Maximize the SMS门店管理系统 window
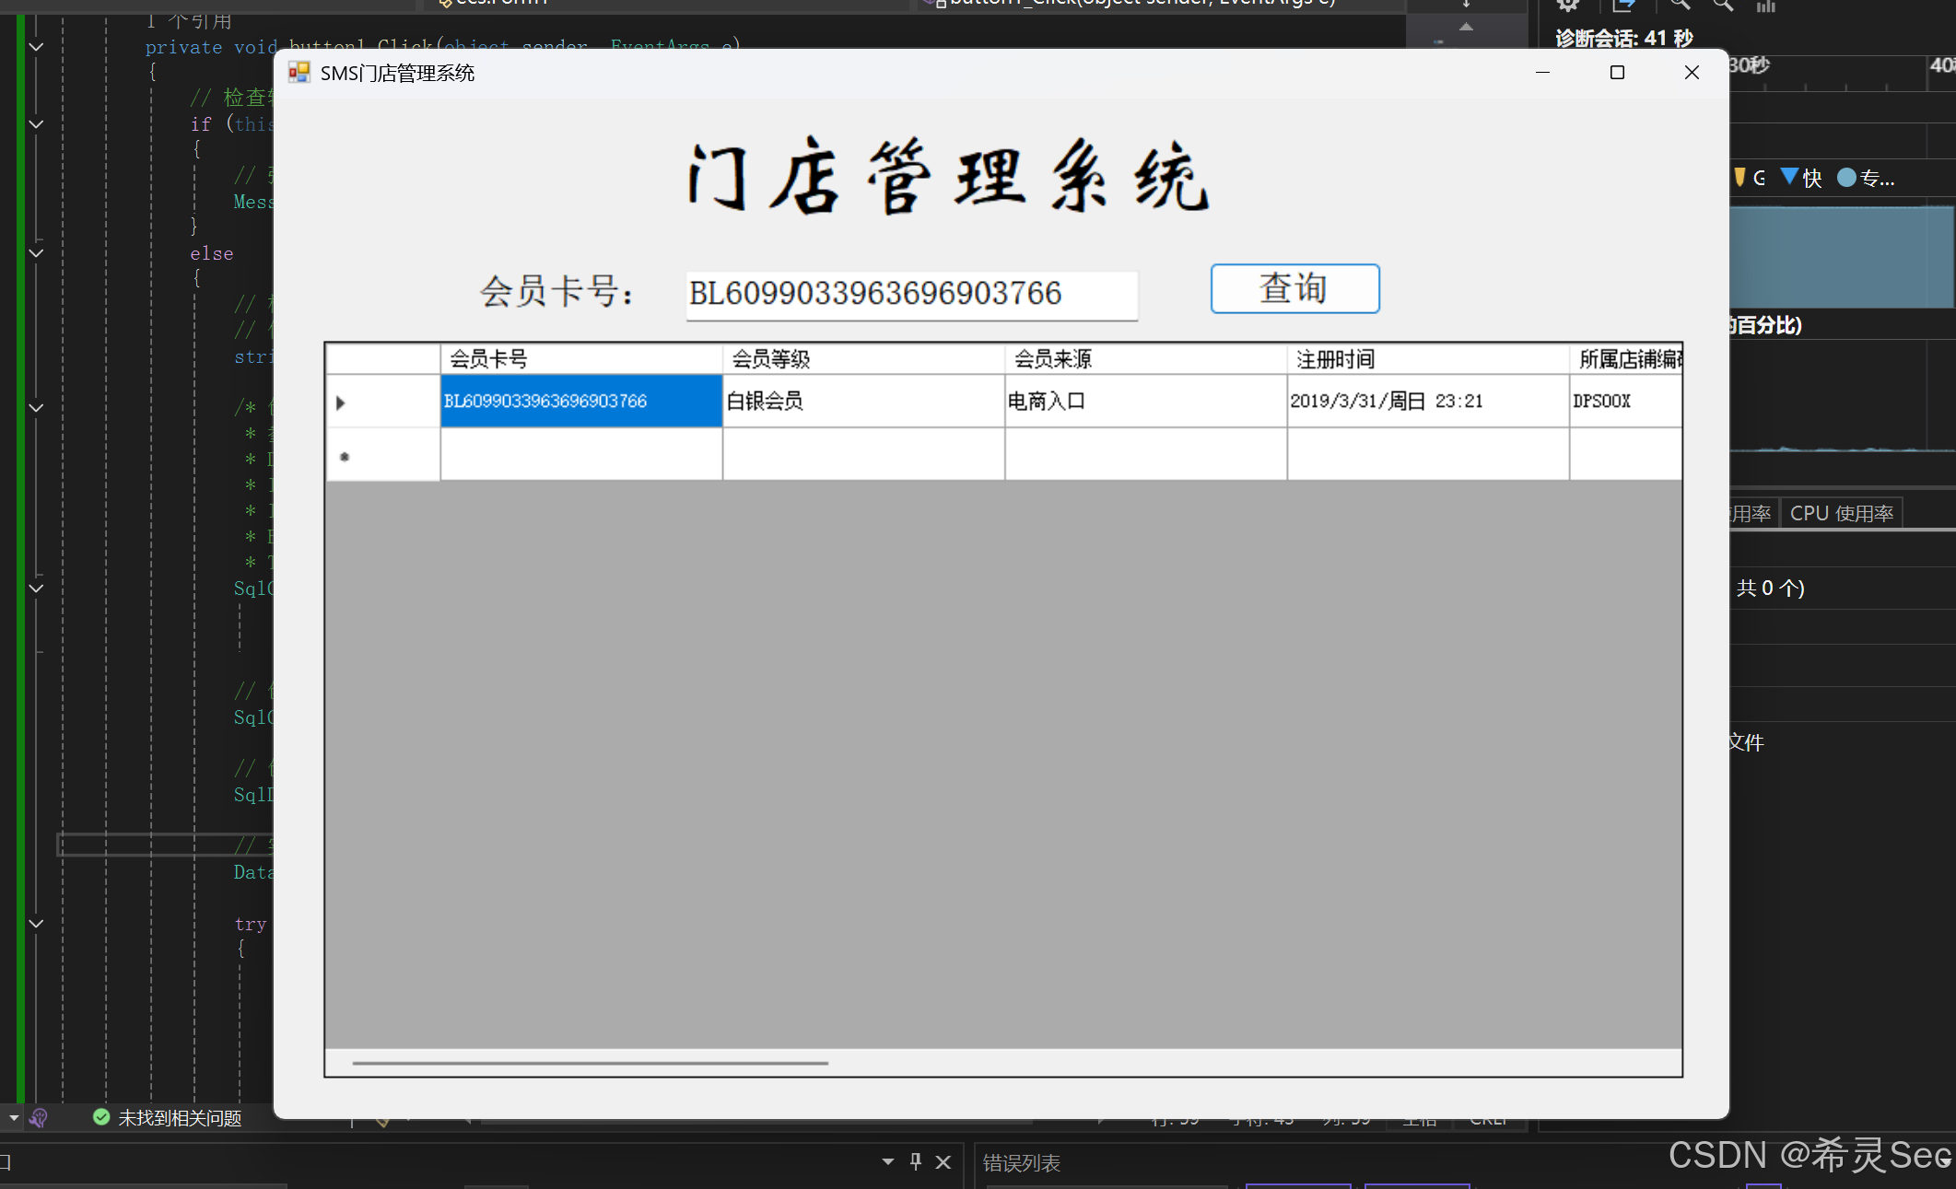1956x1189 pixels. (x=1617, y=73)
